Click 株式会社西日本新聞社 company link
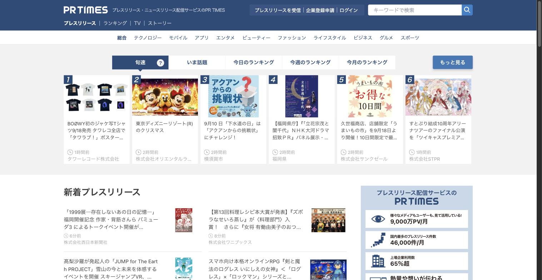This screenshot has height=280, width=542. [x=85, y=242]
